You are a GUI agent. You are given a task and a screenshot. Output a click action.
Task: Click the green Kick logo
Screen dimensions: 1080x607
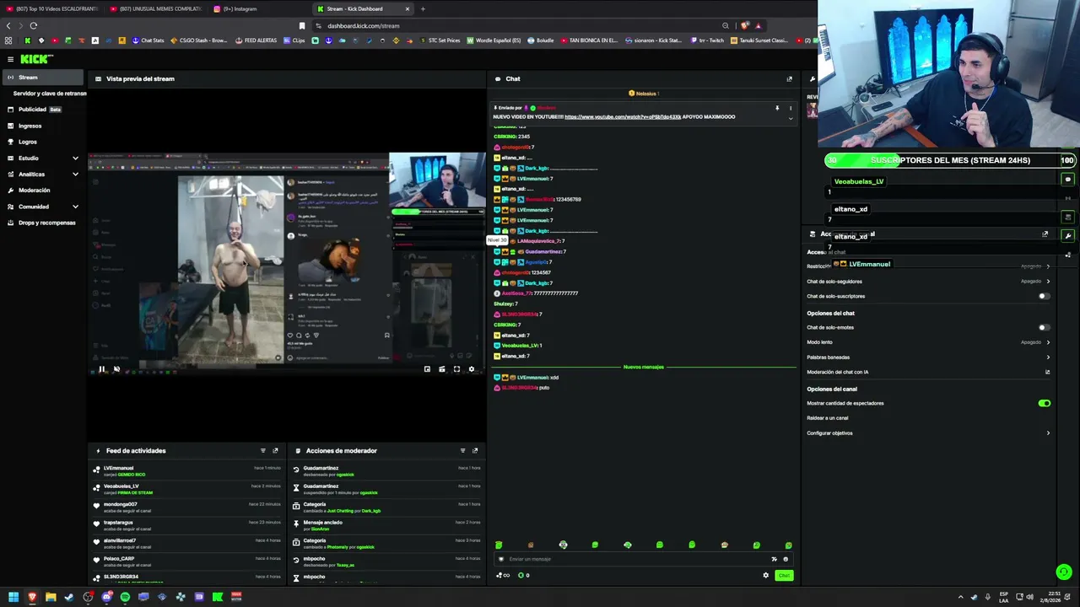(x=36, y=59)
